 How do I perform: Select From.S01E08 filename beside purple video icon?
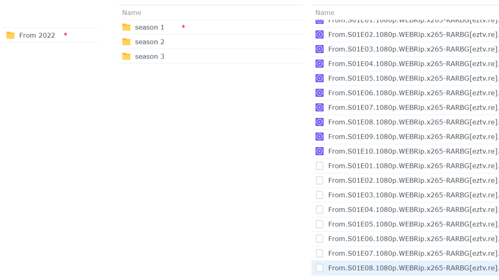[x=413, y=122]
